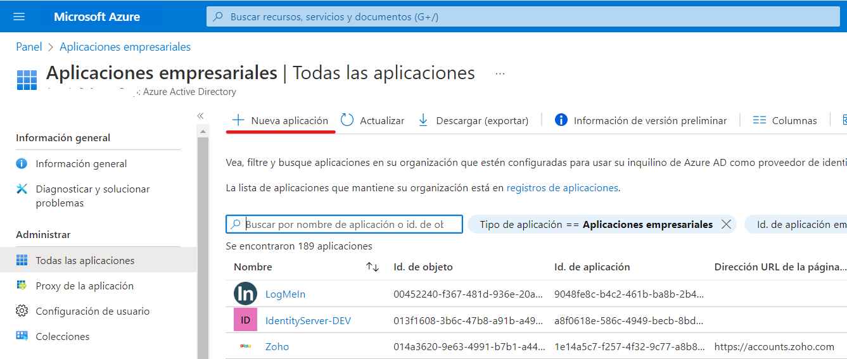
Task: Open the Columnas column chooser
Action: coord(785,120)
